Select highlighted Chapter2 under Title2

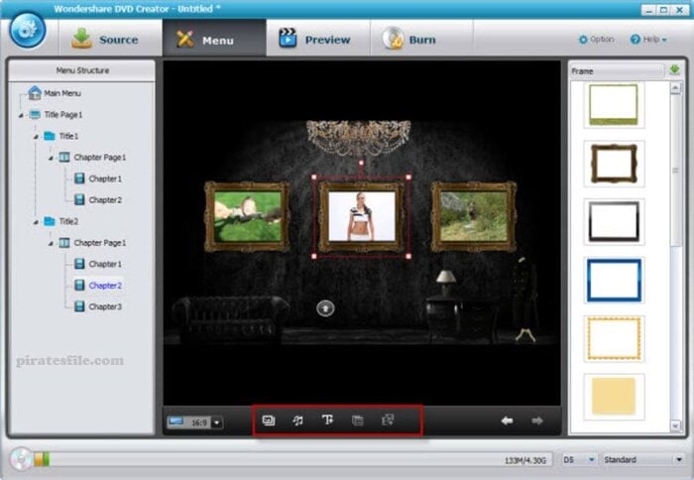click(98, 286)
